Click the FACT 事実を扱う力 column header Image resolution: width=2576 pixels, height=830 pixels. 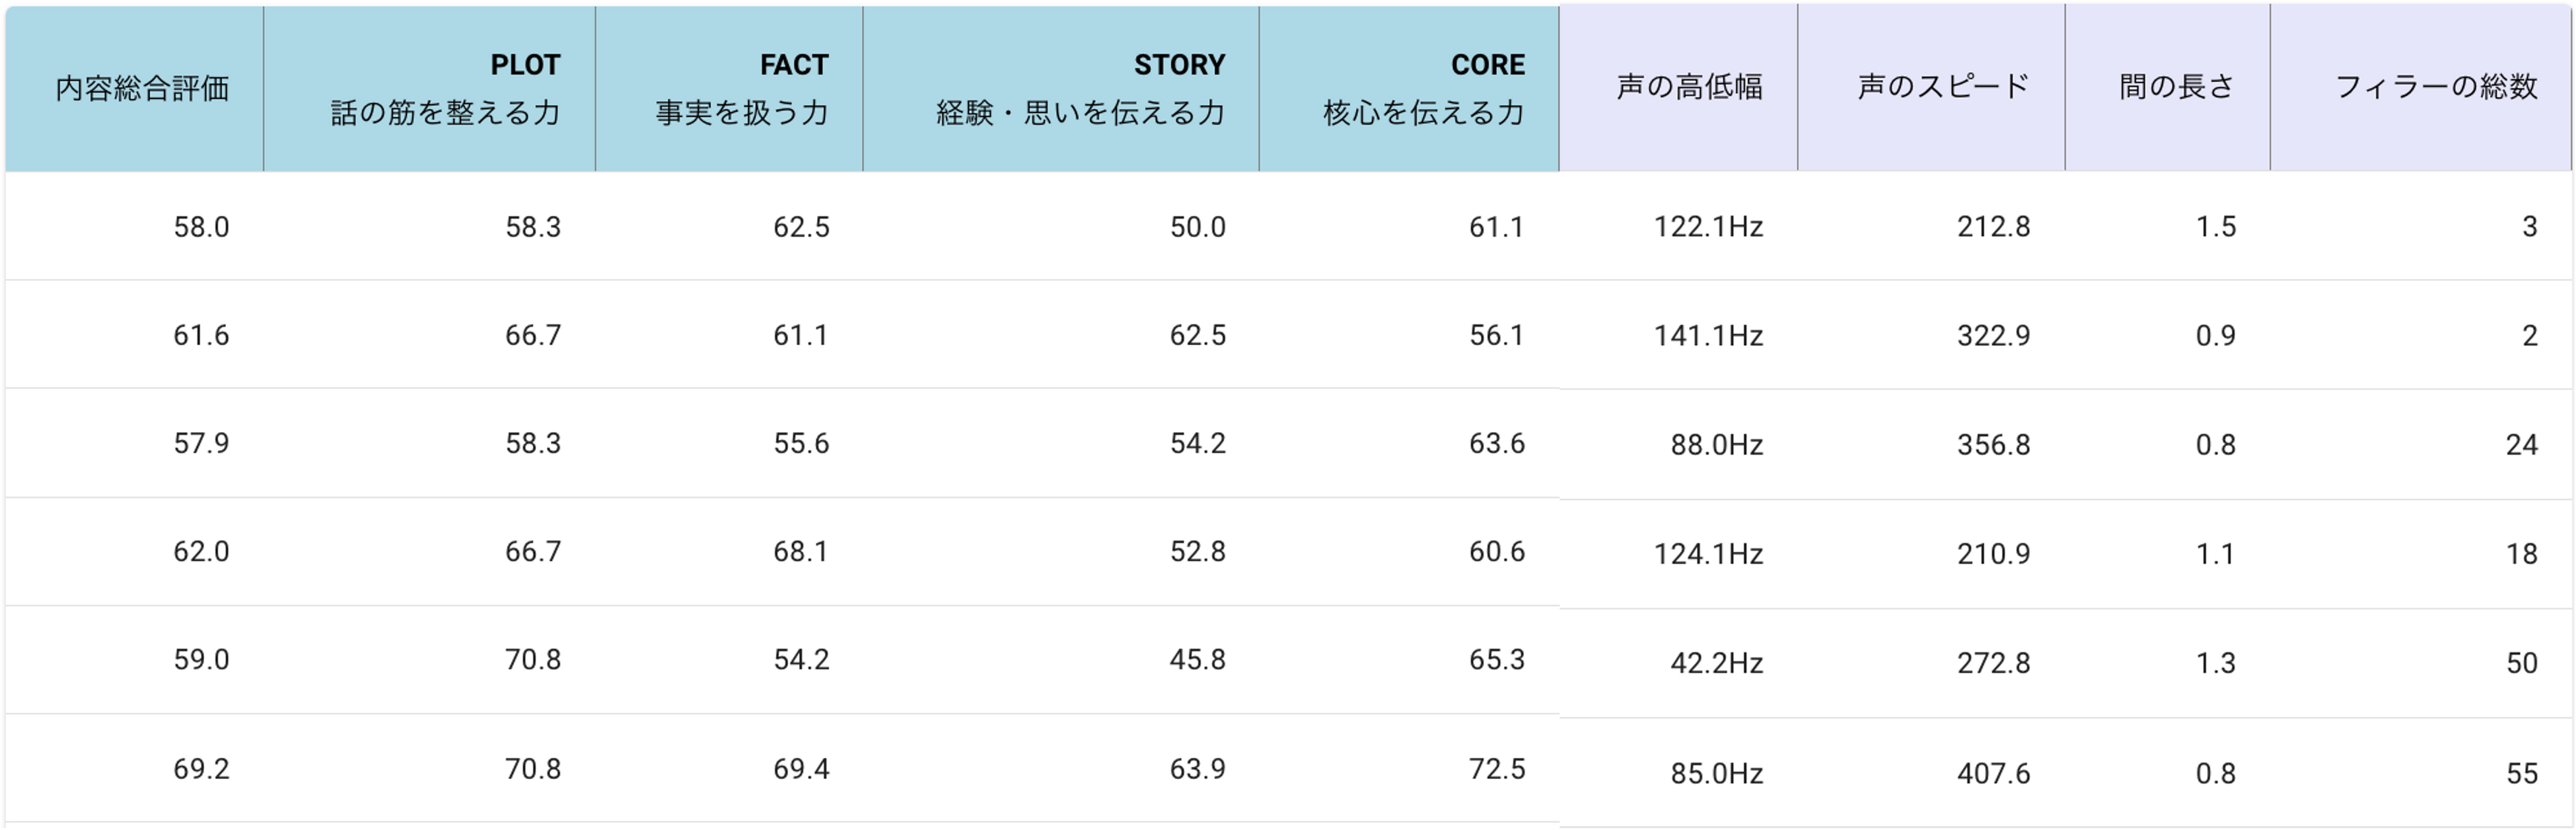pos(741,88)
